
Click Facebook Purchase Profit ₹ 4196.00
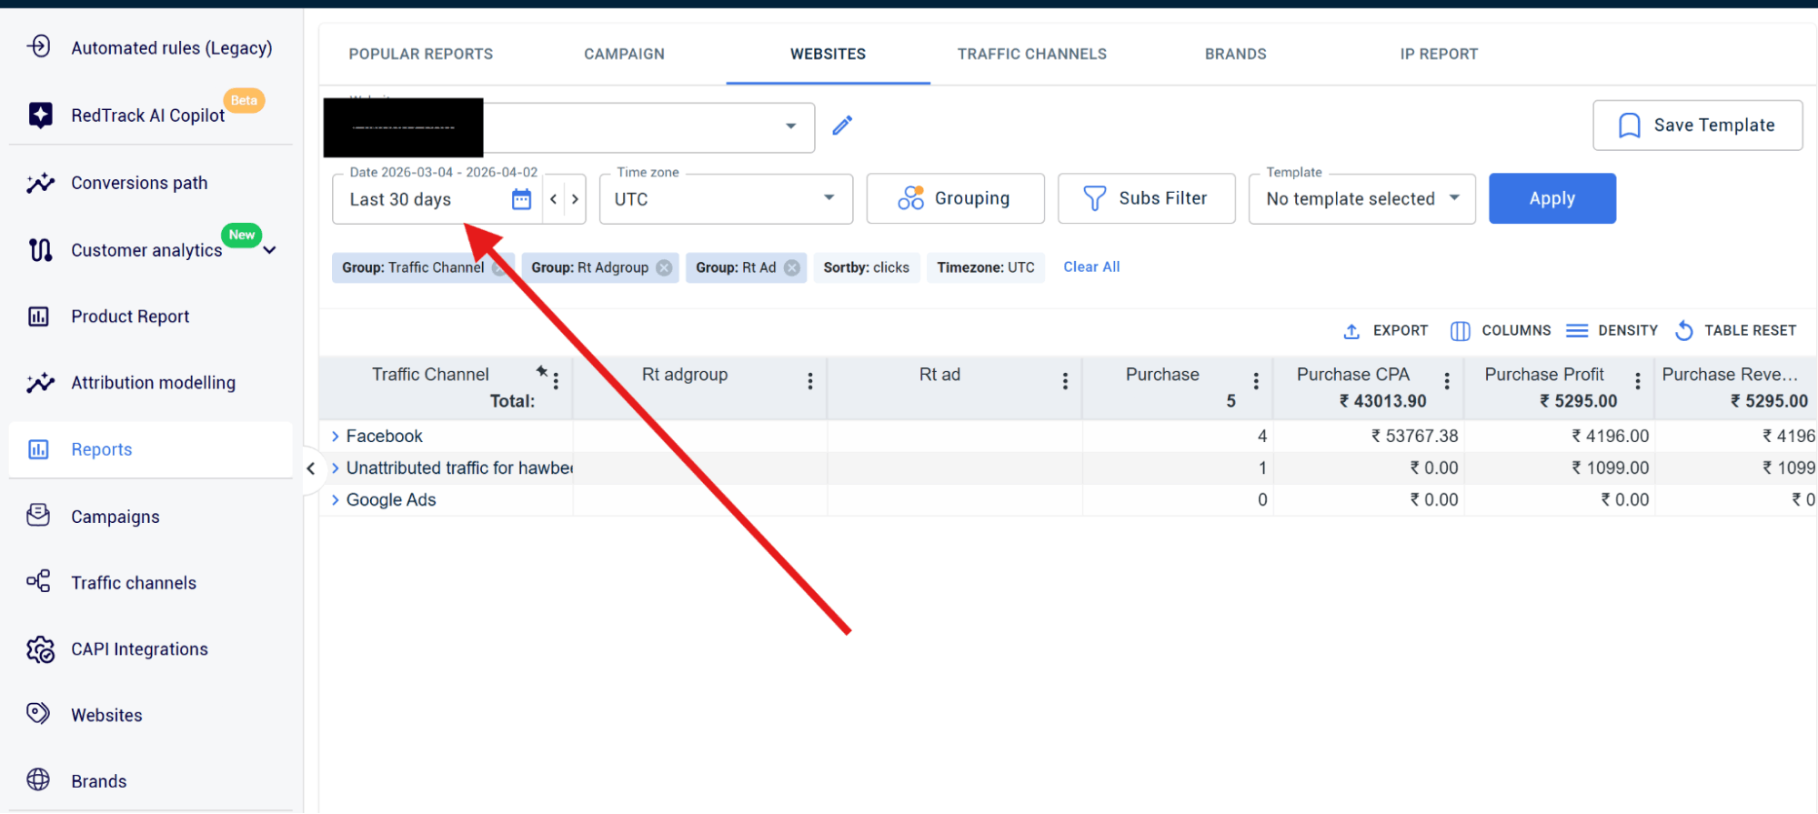coord(1610,437)
